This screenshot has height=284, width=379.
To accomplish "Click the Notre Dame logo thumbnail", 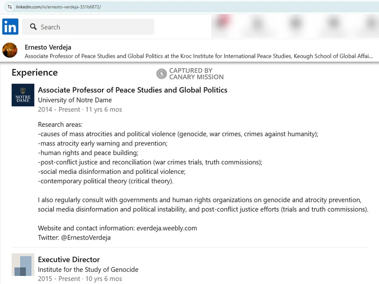I will (x=23, y=95).
